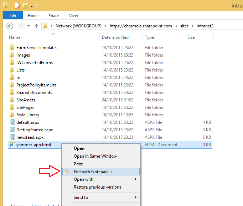Open the recent locations dropdown arrow
The image size is (243, 206).
coord(29,26)
